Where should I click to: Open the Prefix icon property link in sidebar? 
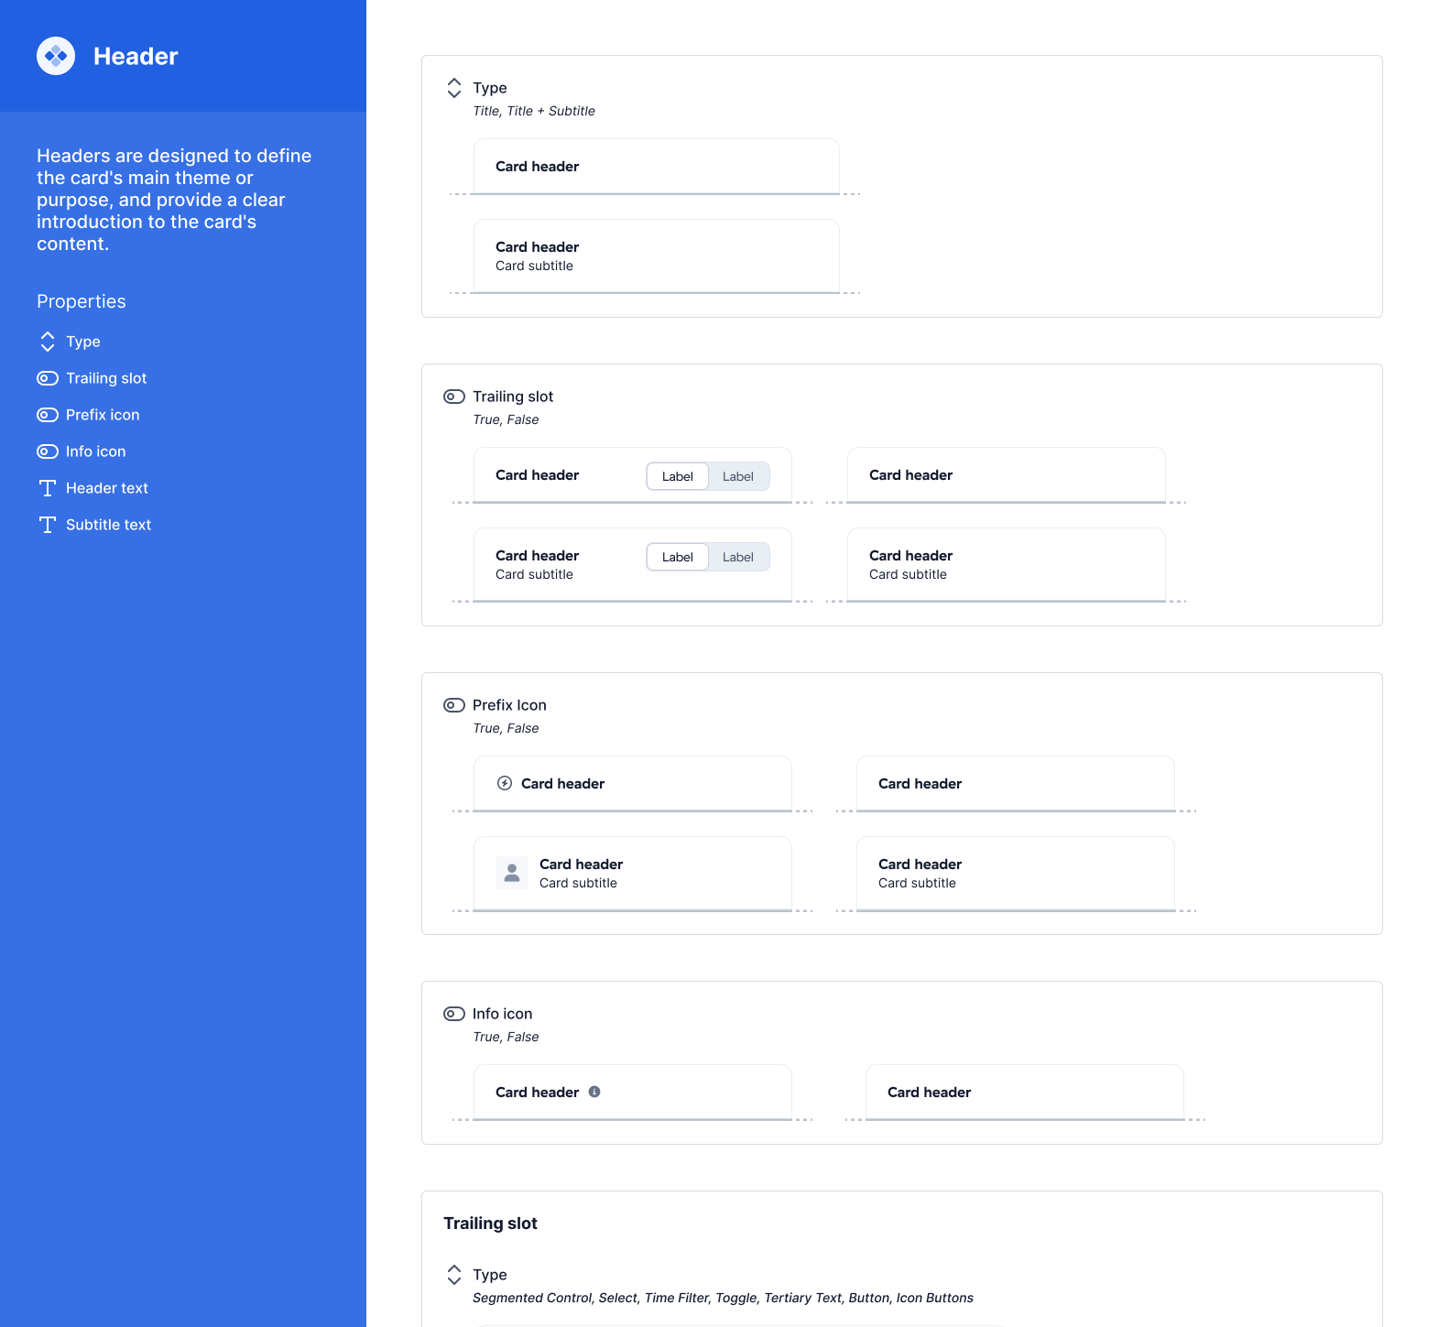(x=103, y=415)
